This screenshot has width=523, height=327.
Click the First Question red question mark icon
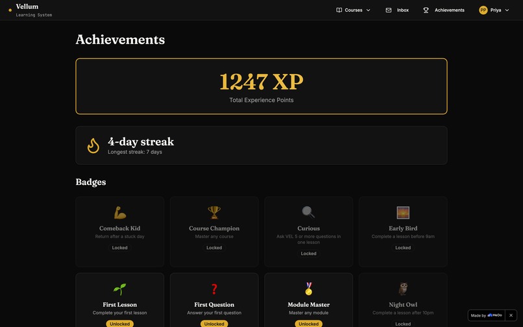tap(214, 289)
